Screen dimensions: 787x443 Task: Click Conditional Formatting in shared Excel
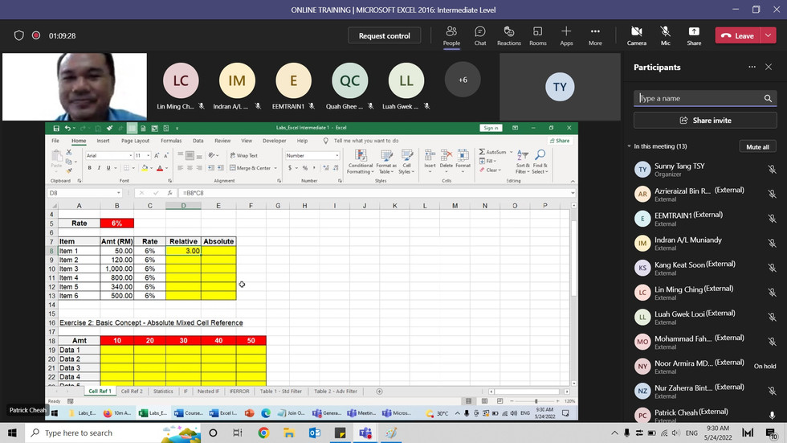361,162
